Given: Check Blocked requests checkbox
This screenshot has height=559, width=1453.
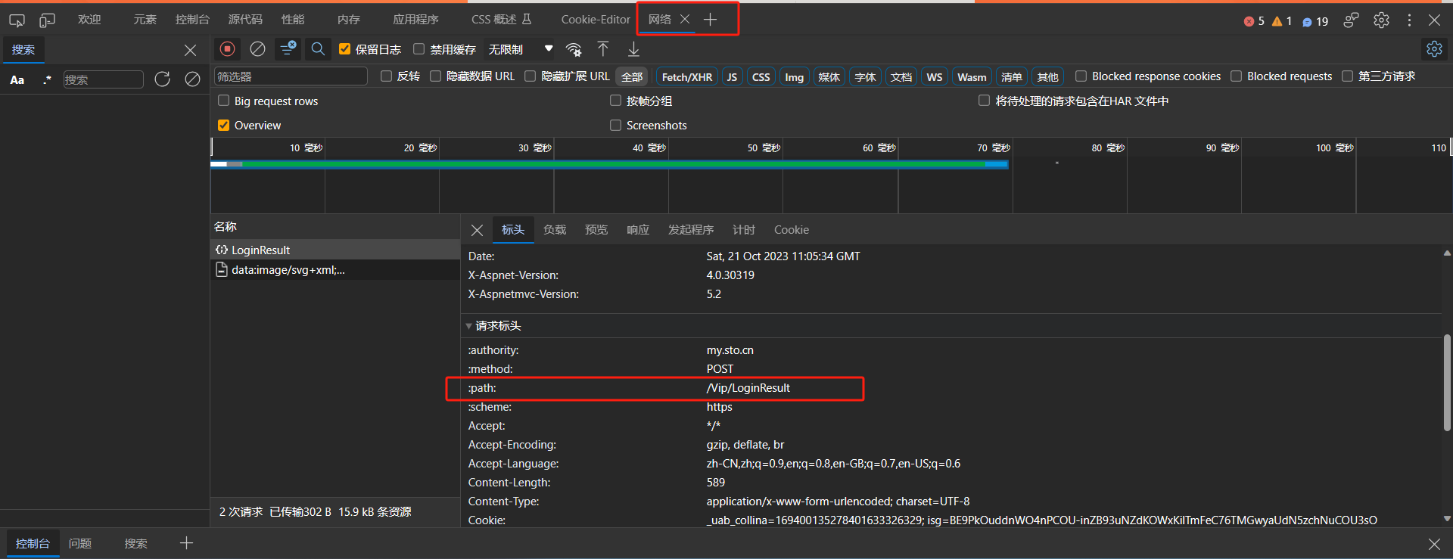Looking at the screenshot, I should tap(1236, 76).
